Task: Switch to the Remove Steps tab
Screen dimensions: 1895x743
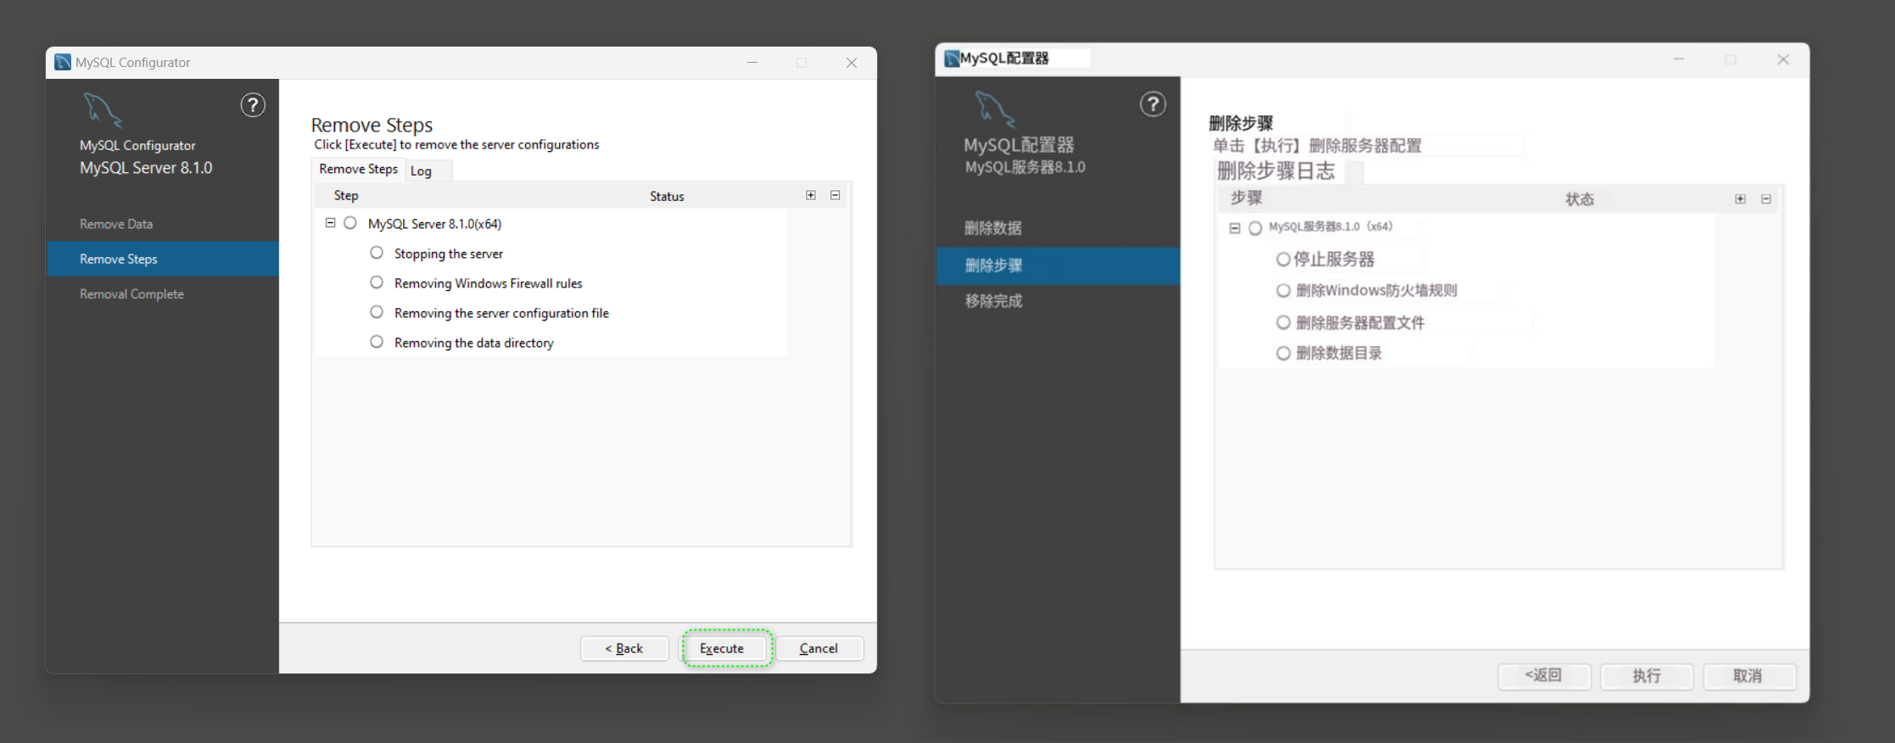Action: click(358, 169)
